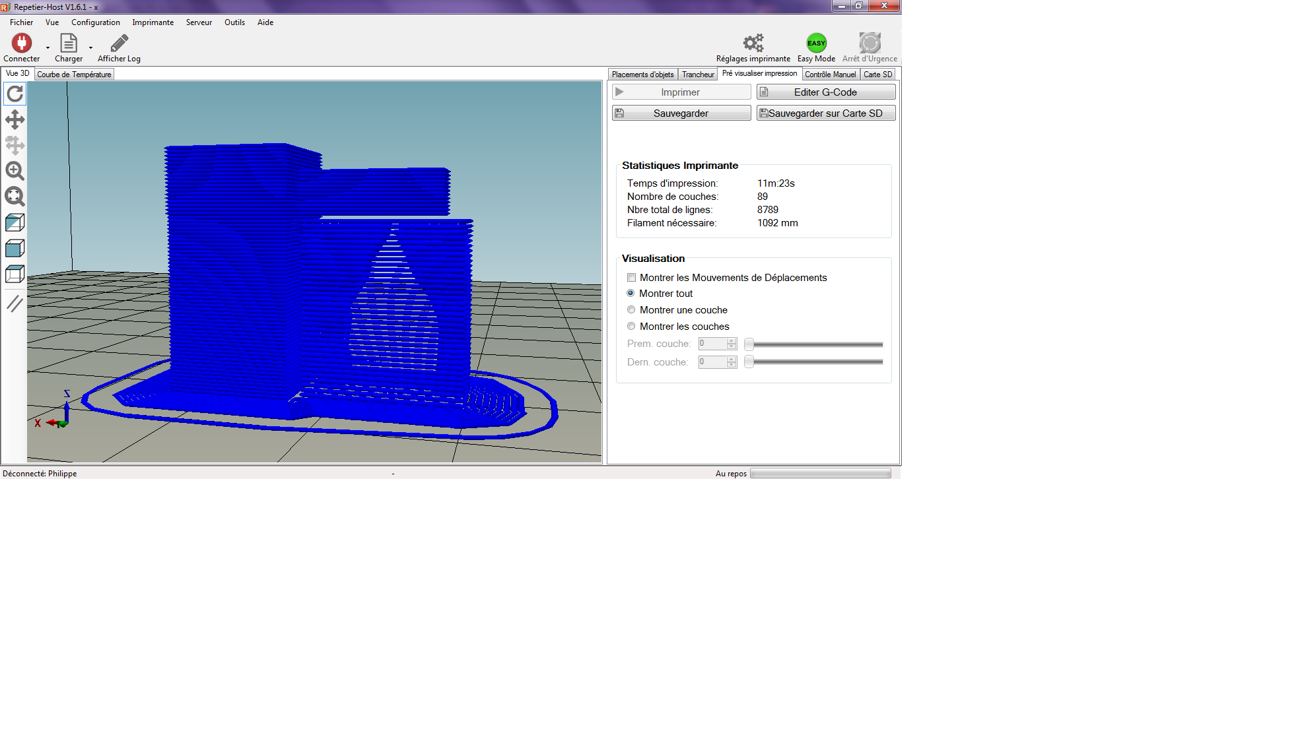Click the Editer G-Code button
1298x729 pixels.
825,92
